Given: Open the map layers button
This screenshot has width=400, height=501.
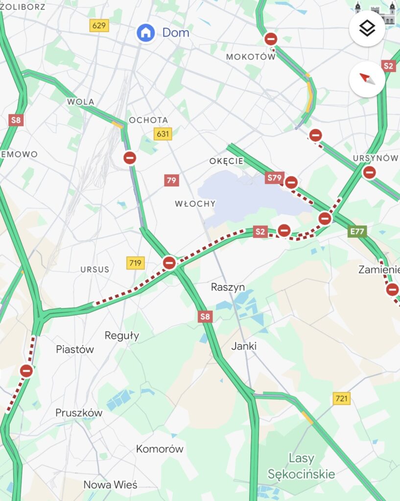Looking at the screenshot, I should coord(367,29).
